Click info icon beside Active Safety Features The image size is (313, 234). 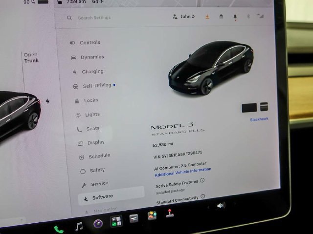pyautogui.click(x=202, y=180)
